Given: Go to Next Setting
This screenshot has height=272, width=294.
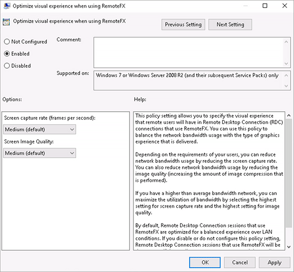Looking at the screenshot, I should click(230, 25).
